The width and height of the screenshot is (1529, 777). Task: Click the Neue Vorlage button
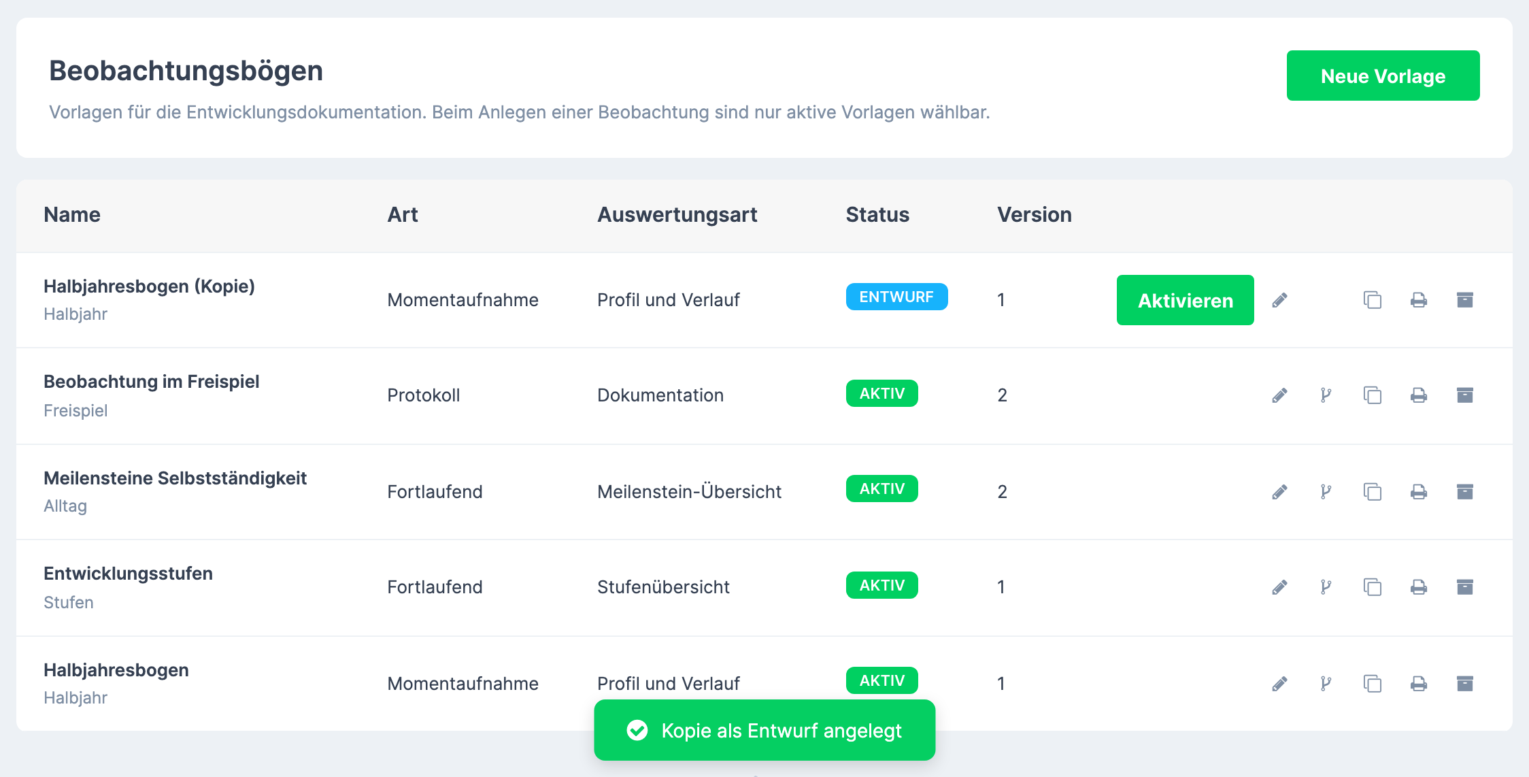1383,76
